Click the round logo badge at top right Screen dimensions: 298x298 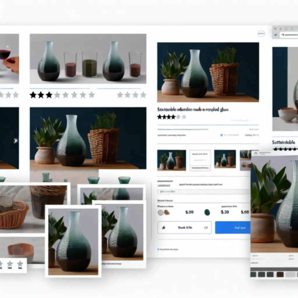[261, 34]
